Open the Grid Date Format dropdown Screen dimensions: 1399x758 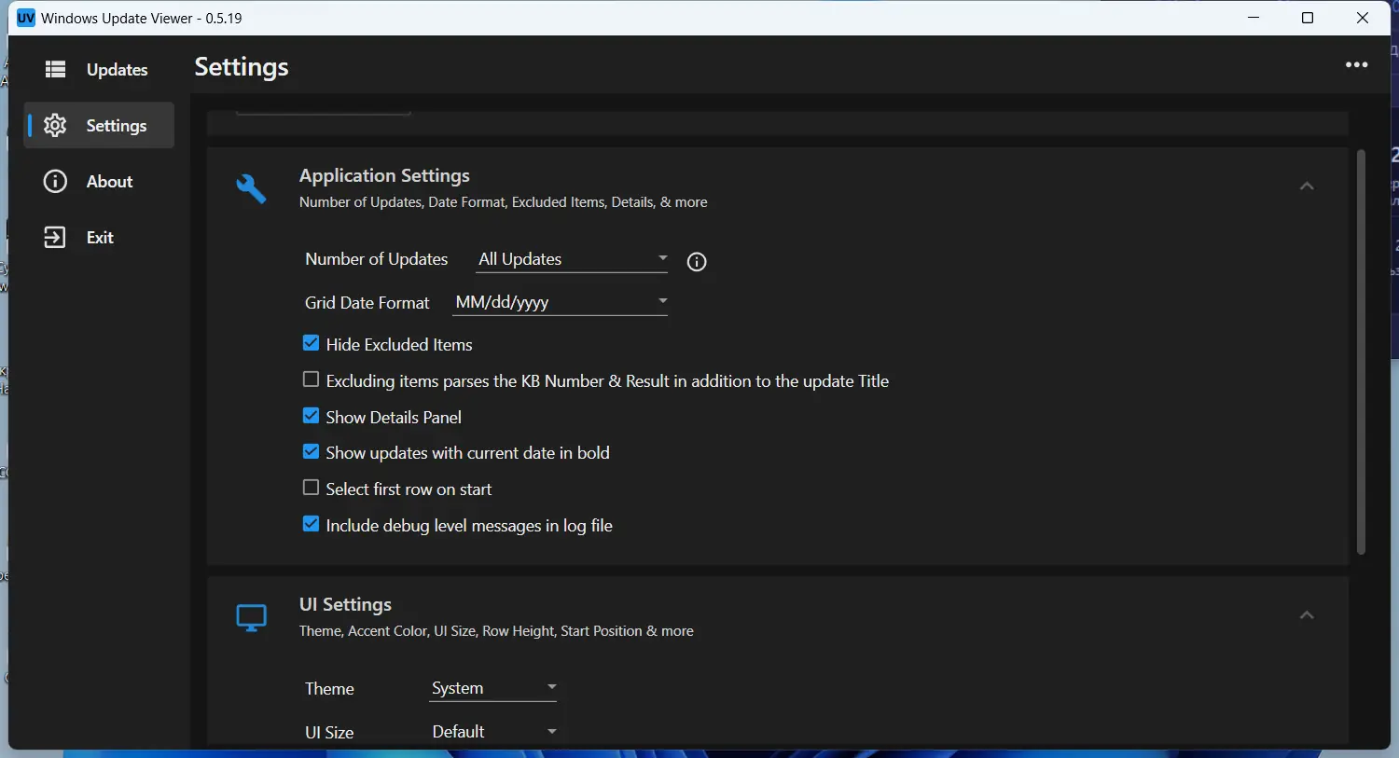point(560,302)
